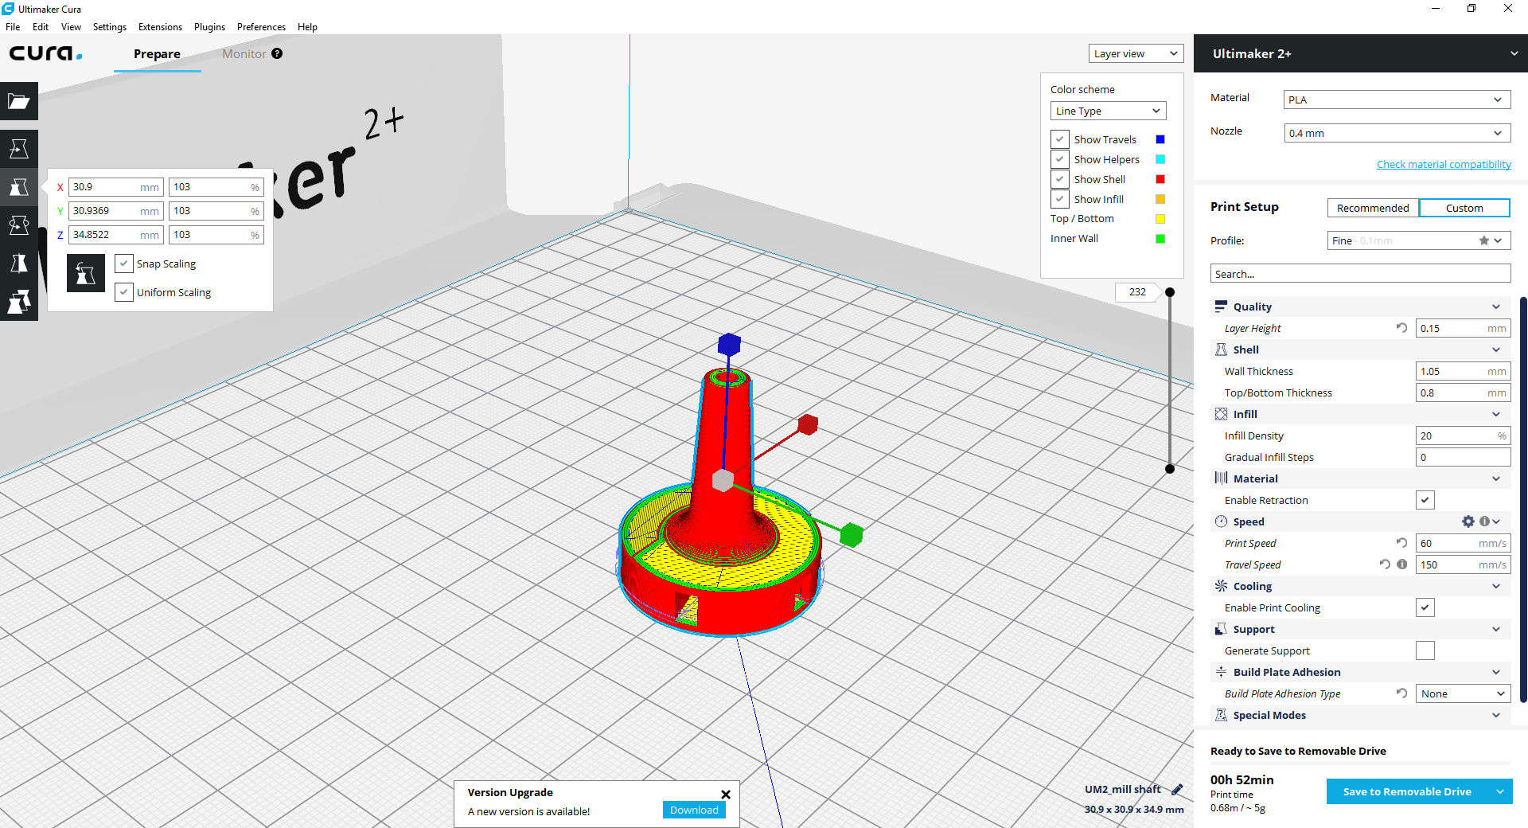The height and width of the screenshot is (828, 1528).
Task: Click the layer slider bottom handle
Action: point(1170,469)
